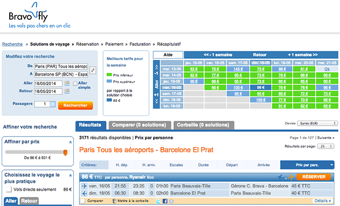Click the light blue Prix supérieur legend swatch
The width and height of the screenshot is (340, 206).
[109, 81]
